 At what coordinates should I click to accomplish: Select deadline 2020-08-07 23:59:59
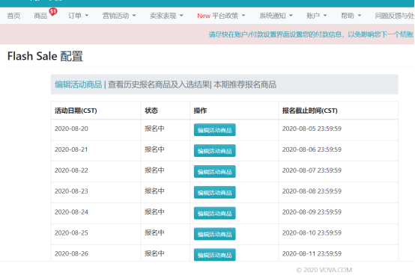[312, 170]
